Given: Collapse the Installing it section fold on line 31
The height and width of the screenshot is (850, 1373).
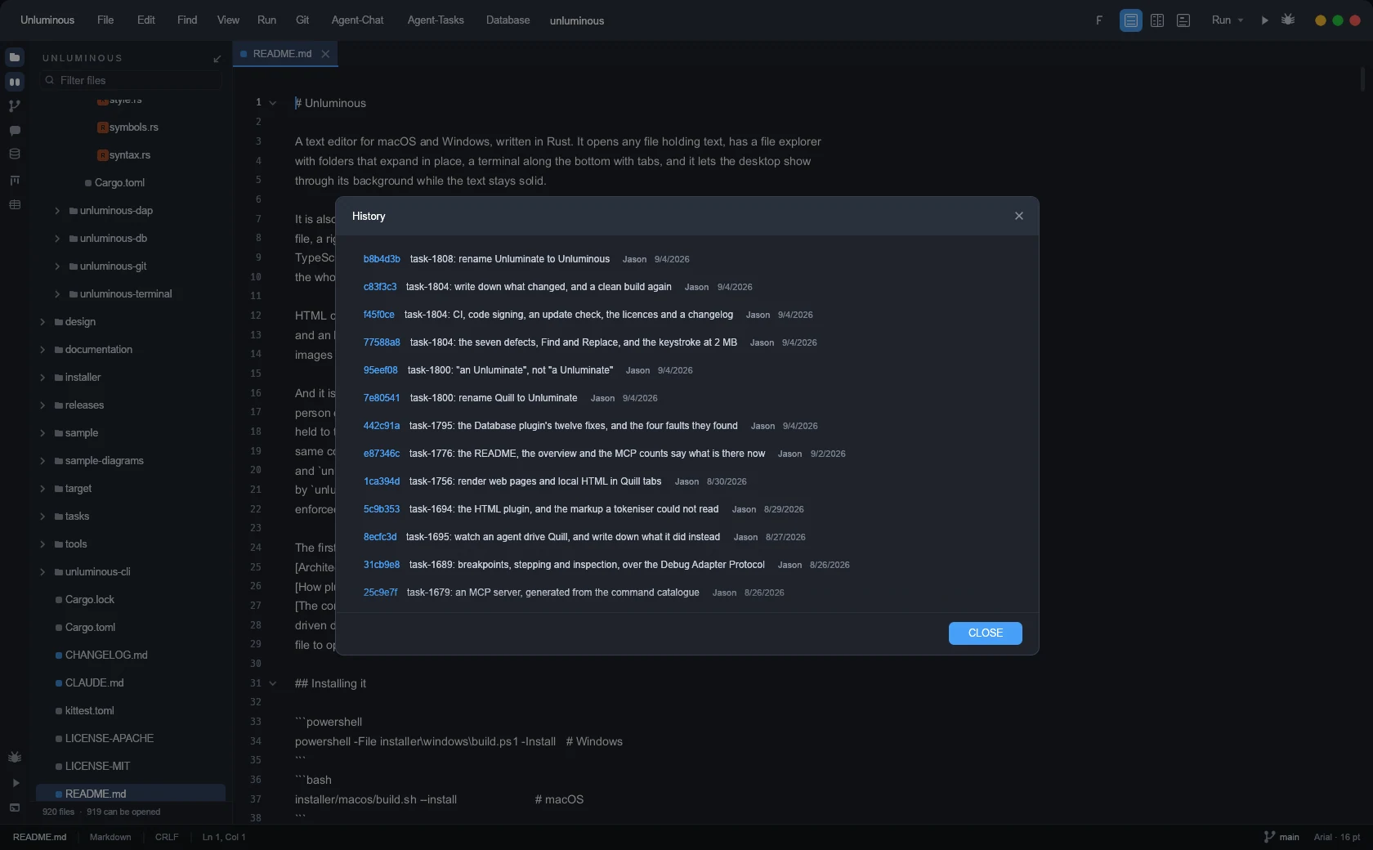Looking at the screenshot, I should [x=273, y=683].
